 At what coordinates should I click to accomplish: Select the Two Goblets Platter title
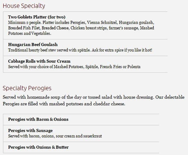(x=37, y=17)
